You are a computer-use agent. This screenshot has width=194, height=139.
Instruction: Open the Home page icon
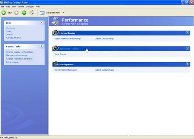(32, 12)
